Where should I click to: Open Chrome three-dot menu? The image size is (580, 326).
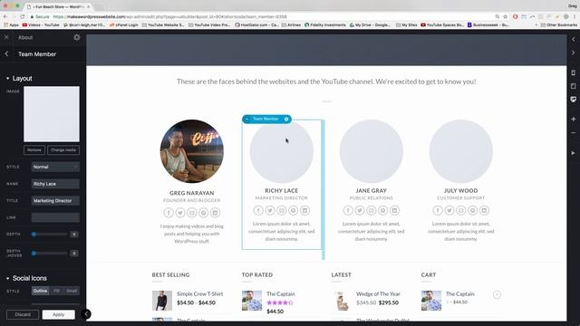[x=575, y=16]
